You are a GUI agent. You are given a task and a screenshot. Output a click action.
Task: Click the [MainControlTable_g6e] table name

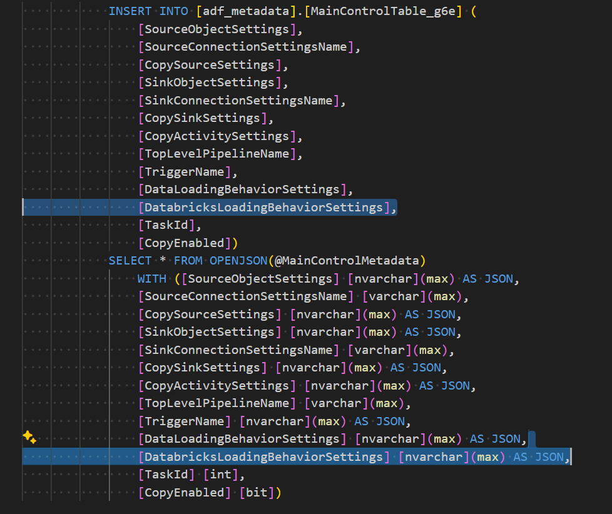pyautogui.click(x=383, y=11)
